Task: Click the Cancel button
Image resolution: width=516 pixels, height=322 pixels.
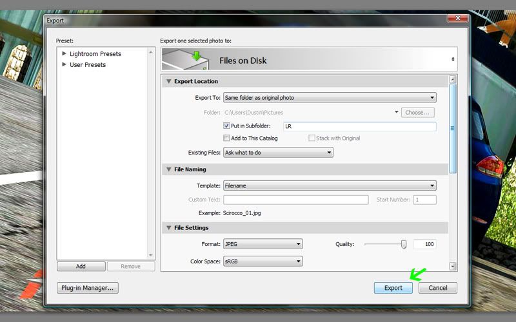Action: point(438,288)
